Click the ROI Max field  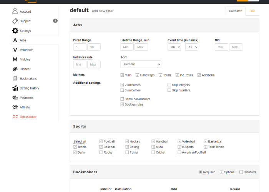click(x=236, y=47)
